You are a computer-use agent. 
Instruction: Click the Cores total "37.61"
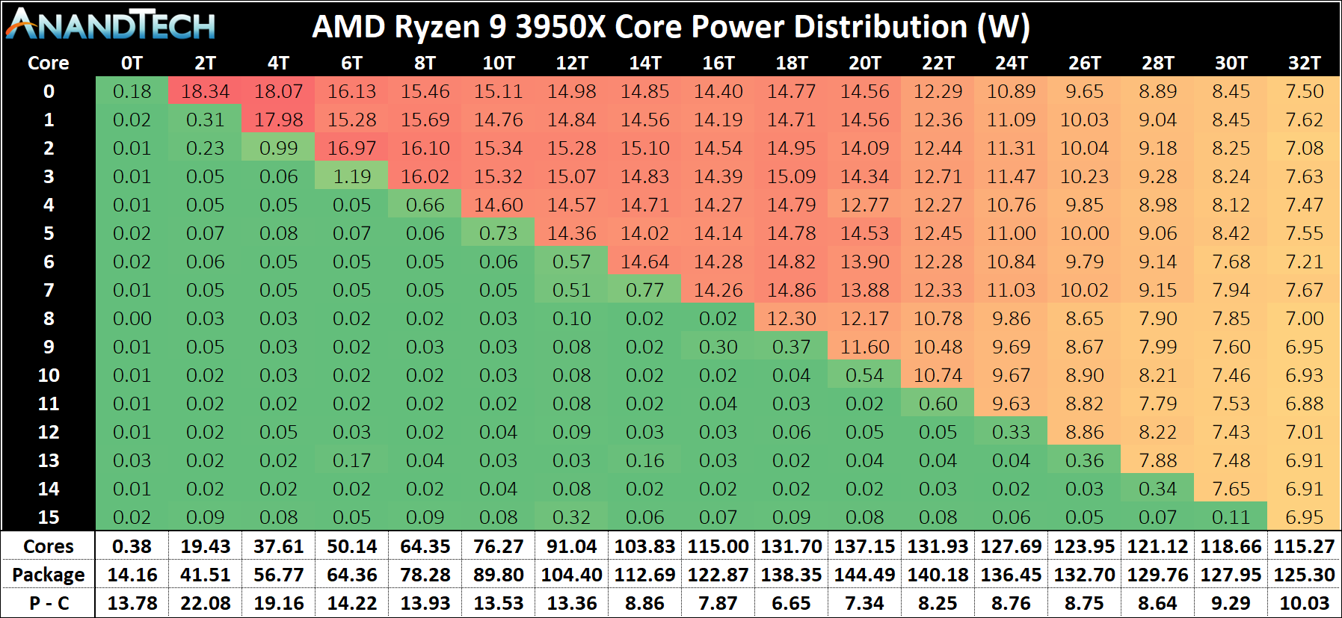pos(278,546)
